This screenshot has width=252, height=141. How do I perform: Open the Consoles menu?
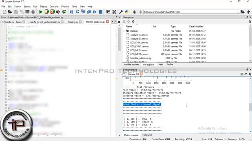pos(54,7)
